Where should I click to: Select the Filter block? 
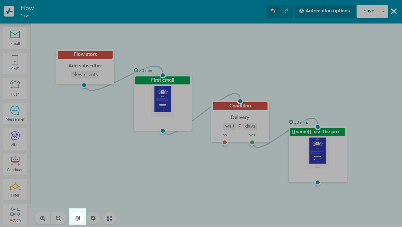point(15,189)
